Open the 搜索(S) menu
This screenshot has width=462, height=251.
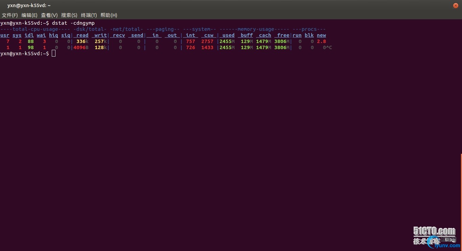(69, 15)
